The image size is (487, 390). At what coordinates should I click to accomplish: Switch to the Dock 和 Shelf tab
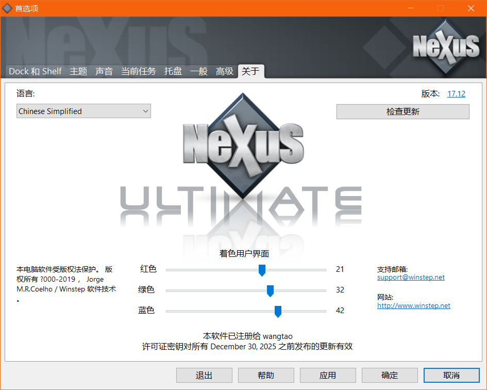pos(35,71)
